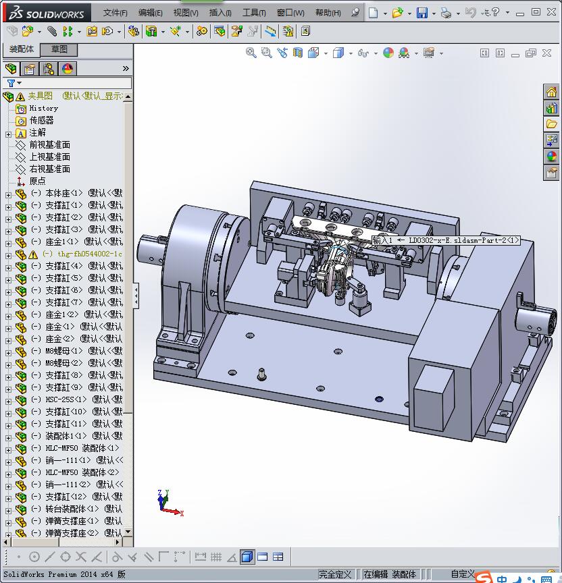Expand the thg-fh0544002 warning component node

(x=8, y=256)
